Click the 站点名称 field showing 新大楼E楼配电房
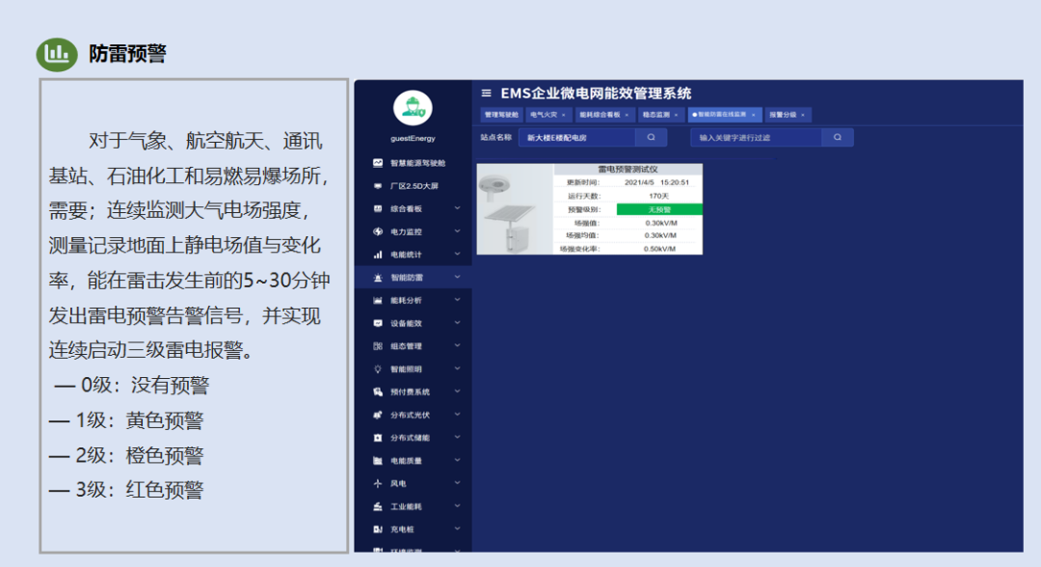1041x567 pixels. [577, 138]
